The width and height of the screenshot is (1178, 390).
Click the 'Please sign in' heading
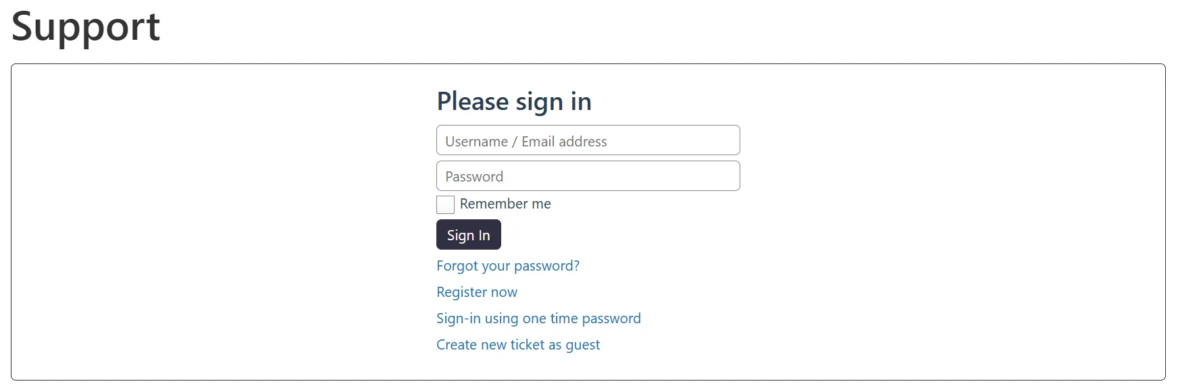point(514,102)
